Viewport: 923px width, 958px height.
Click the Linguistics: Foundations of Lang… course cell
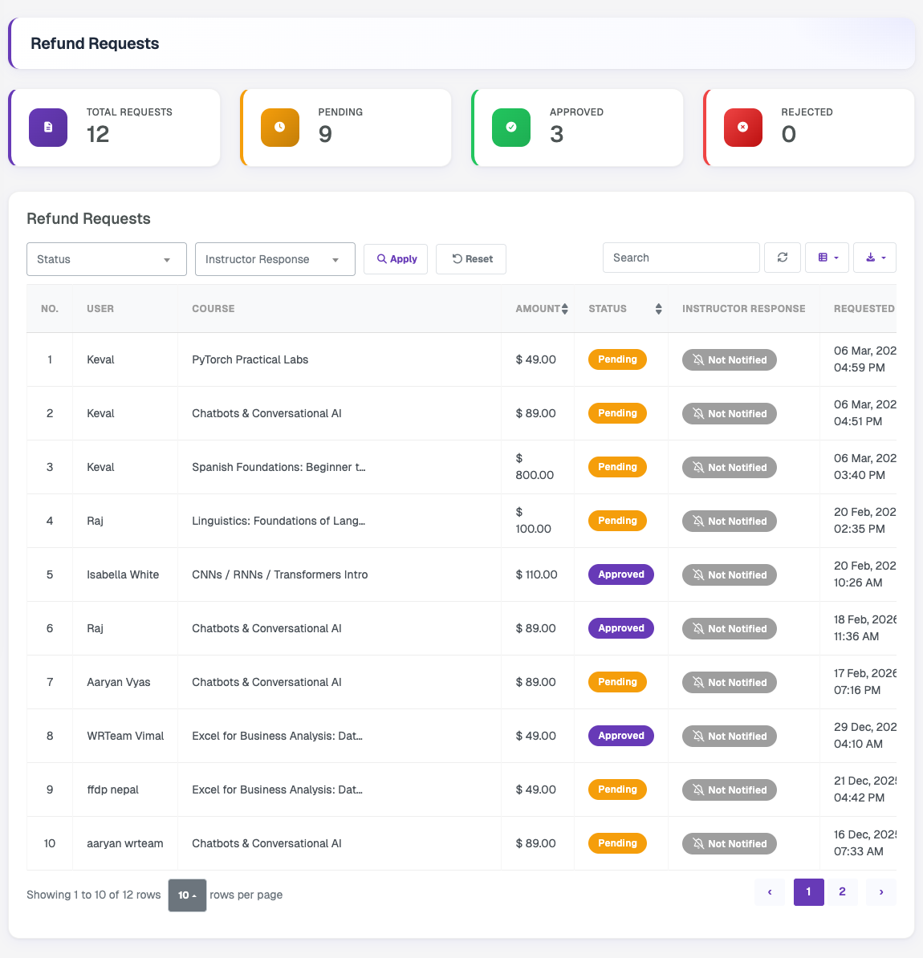pyautogui.click(x=340, y=522)
